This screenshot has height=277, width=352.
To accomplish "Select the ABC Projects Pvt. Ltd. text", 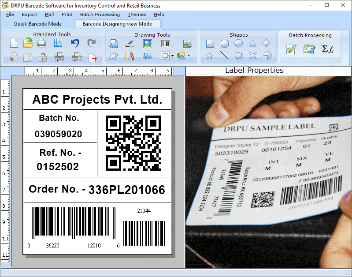I will [x=97, y=100].
